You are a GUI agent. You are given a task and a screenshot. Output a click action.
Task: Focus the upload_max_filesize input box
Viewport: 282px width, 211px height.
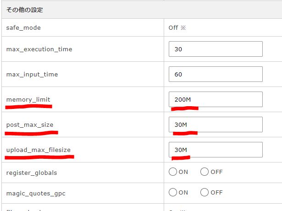[x=216, y=150]
